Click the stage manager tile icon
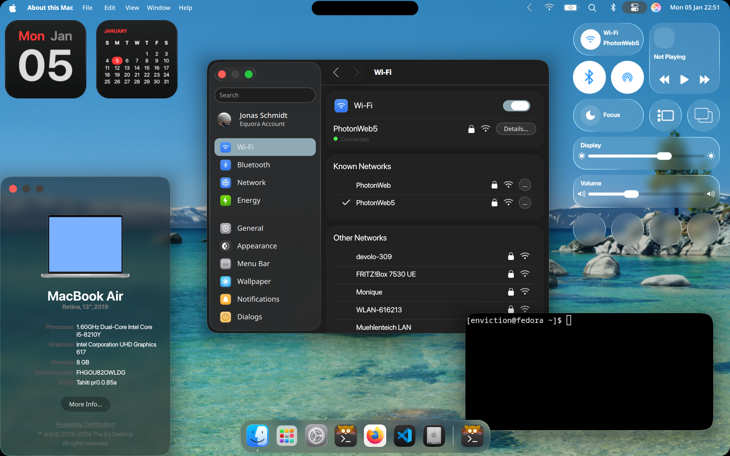 665,115
